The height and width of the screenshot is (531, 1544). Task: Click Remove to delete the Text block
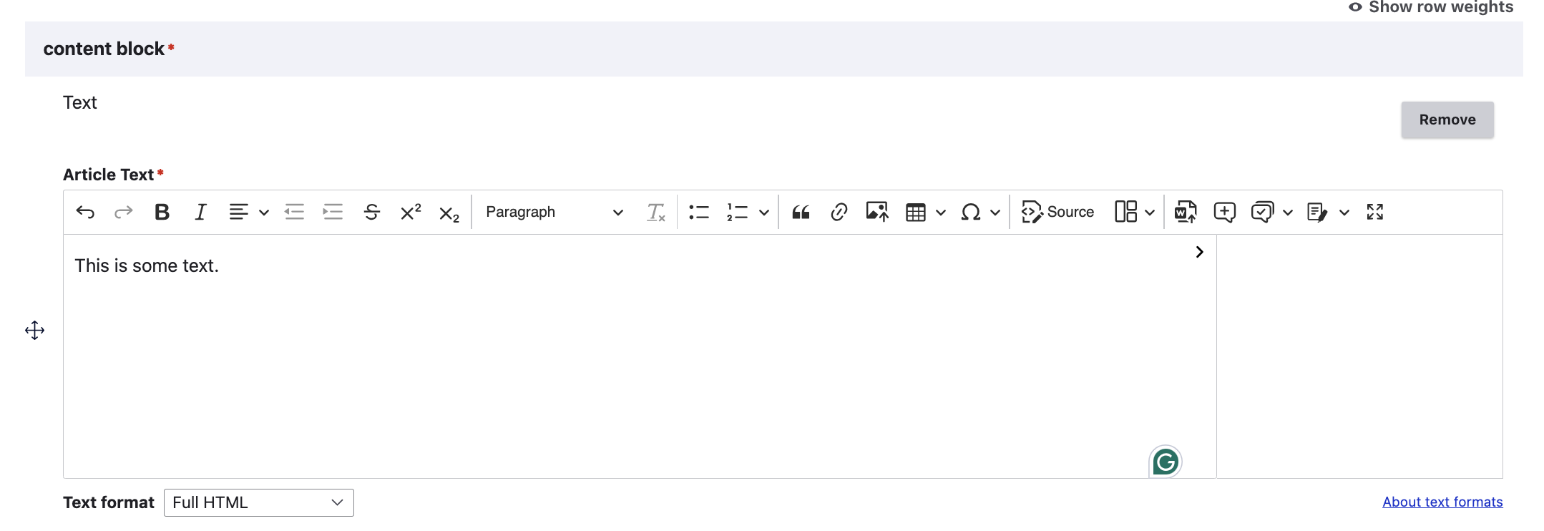point(1447,120)
